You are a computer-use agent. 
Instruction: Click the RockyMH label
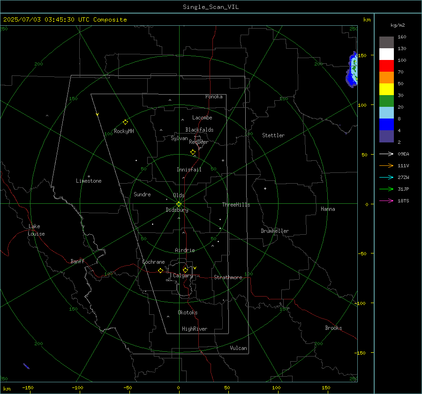[124, 131]
